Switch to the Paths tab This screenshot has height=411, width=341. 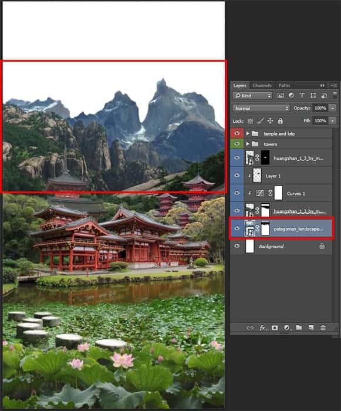284,86
